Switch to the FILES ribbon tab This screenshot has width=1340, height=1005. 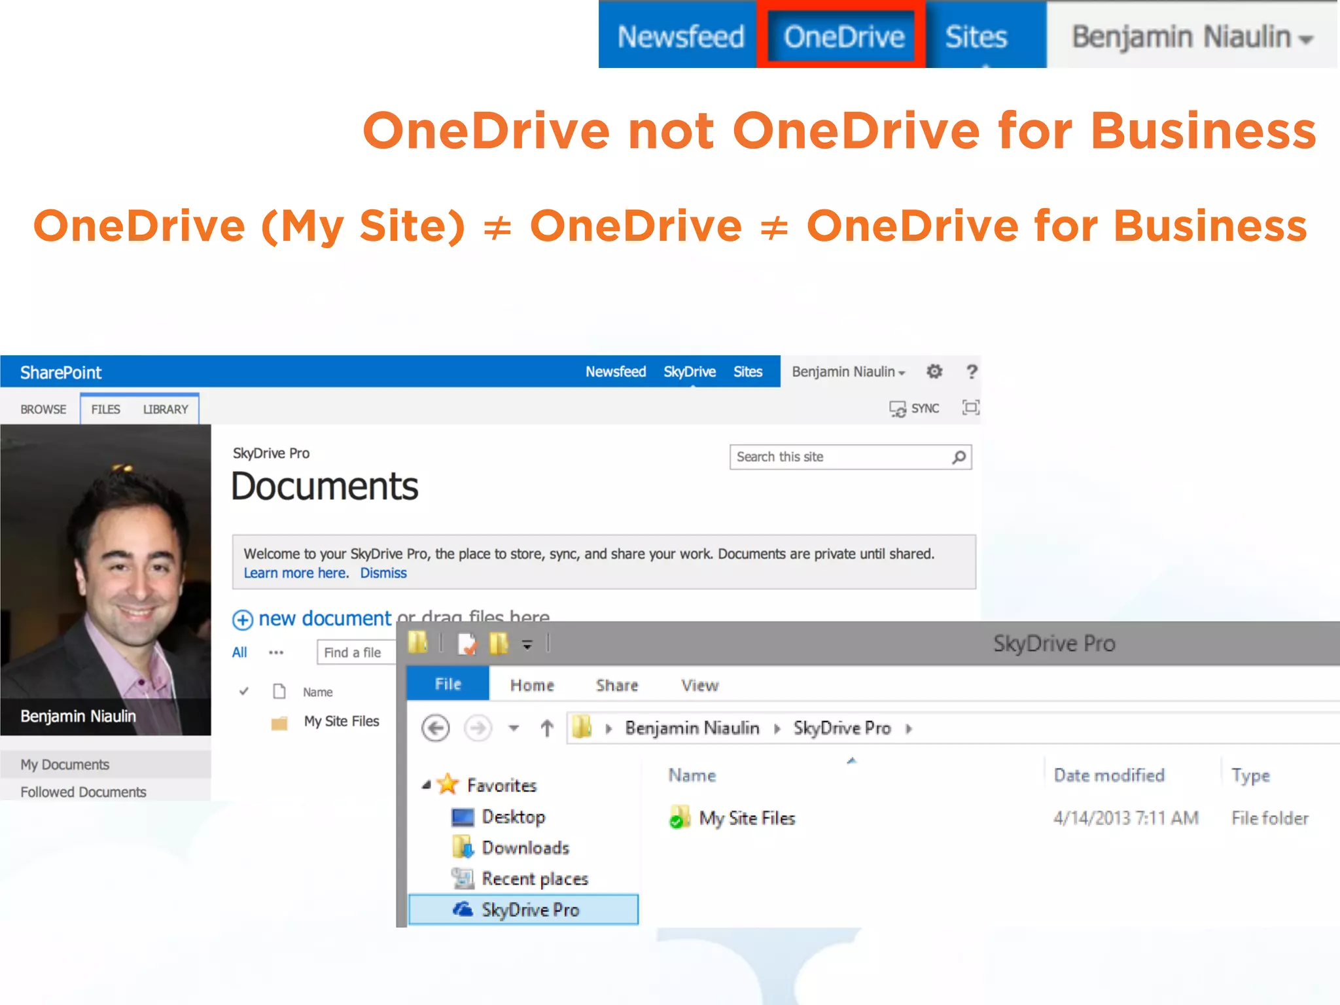click(x=105, y=409)
